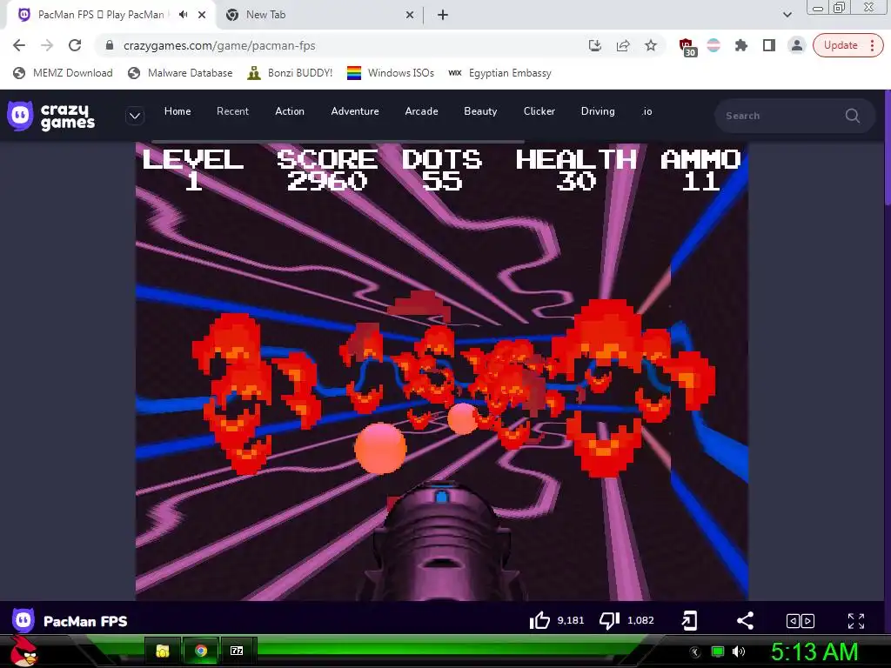Click the 5:13 AM clock
This screenshot has width=891, height=668.
tap(814, 651)
